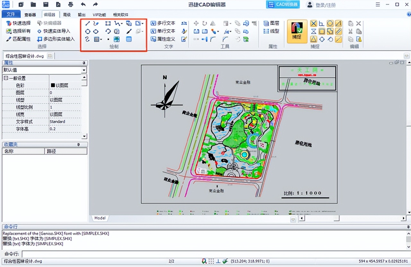Pick the Circle tool in 绘制 group
411x267 pixels.
coord(87,31)
